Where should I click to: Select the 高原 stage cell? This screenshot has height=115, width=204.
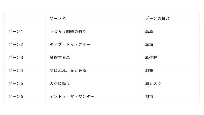click(x=149, y=32)
